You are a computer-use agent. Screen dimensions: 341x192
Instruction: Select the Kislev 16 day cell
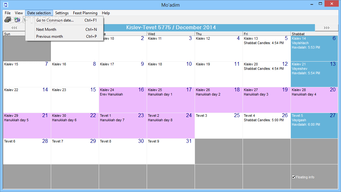point(75,74)
